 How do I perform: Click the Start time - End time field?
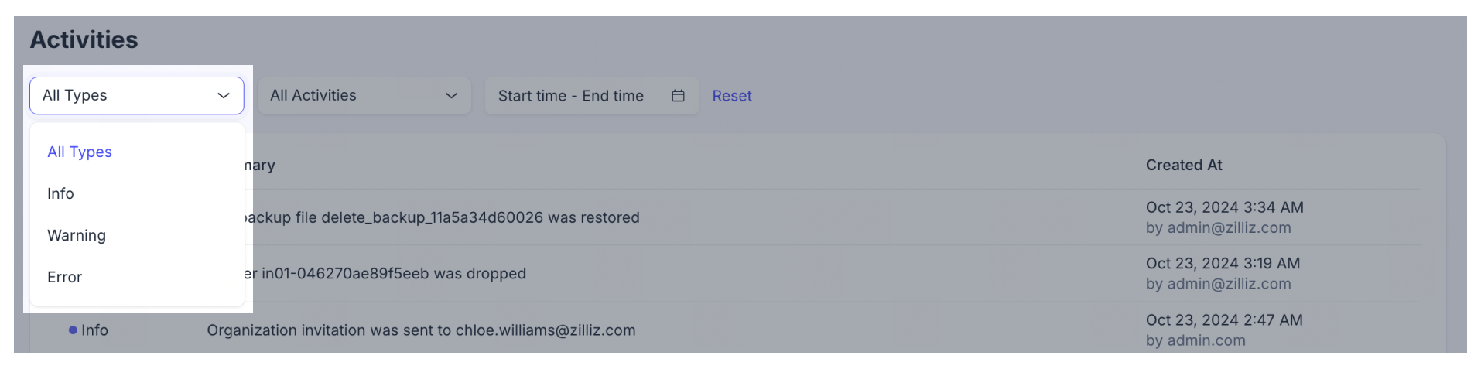(571, 96)
